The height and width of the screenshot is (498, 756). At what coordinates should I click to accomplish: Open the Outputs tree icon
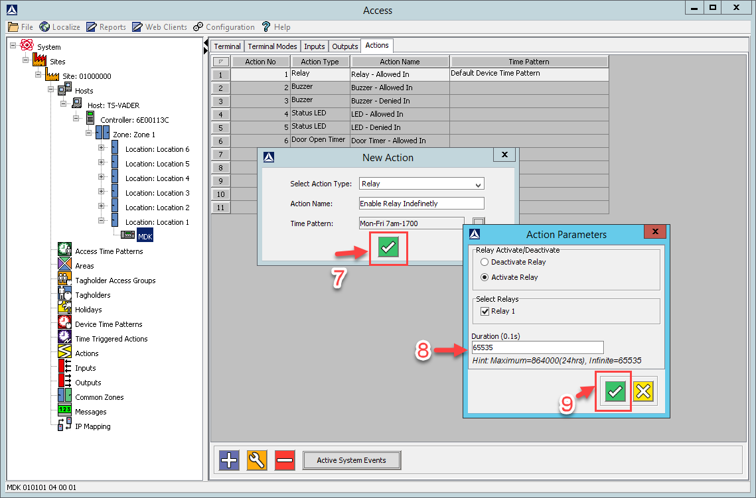(x=64, y=381)
